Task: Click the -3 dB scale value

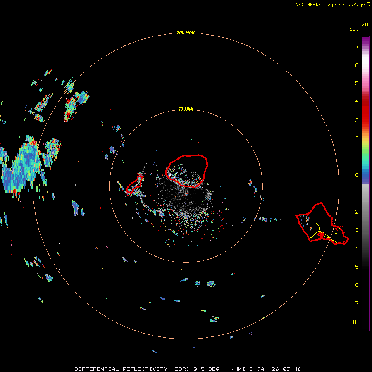Action: (x=355, y=230)
